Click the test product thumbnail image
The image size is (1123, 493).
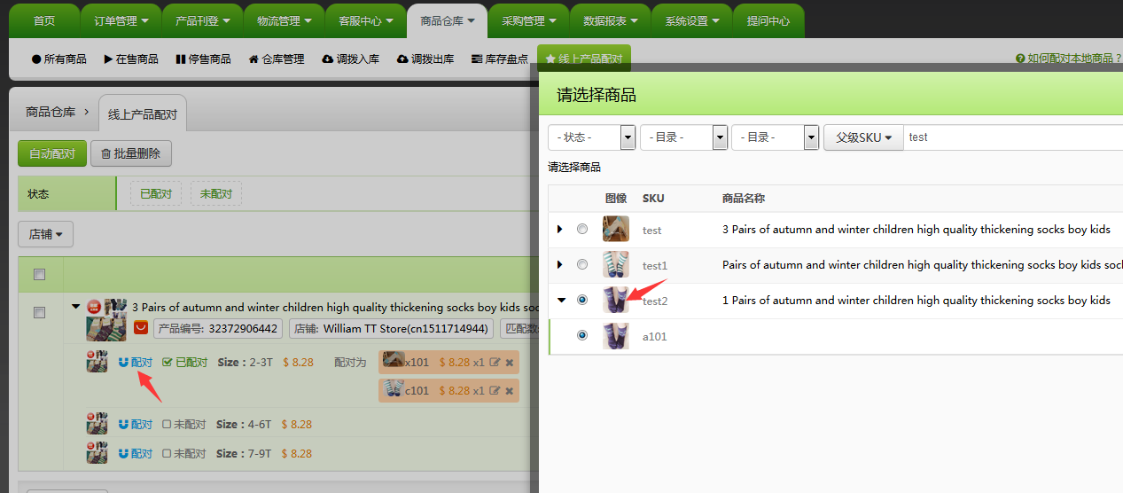(616, 229)
